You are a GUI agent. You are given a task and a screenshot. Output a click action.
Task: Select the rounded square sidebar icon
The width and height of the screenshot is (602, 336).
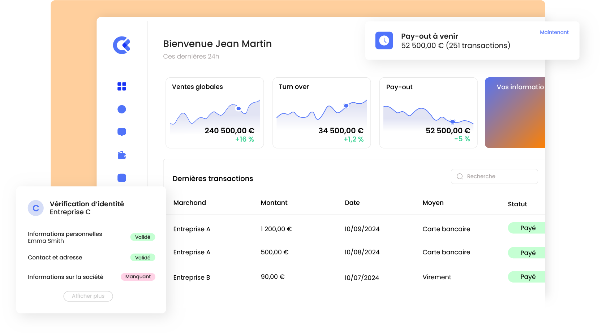click(x=122, y=178)
